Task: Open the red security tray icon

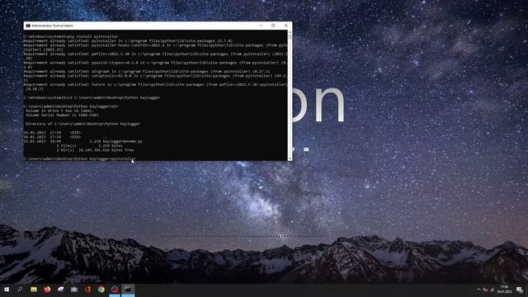Action: [x=485, y=290]
